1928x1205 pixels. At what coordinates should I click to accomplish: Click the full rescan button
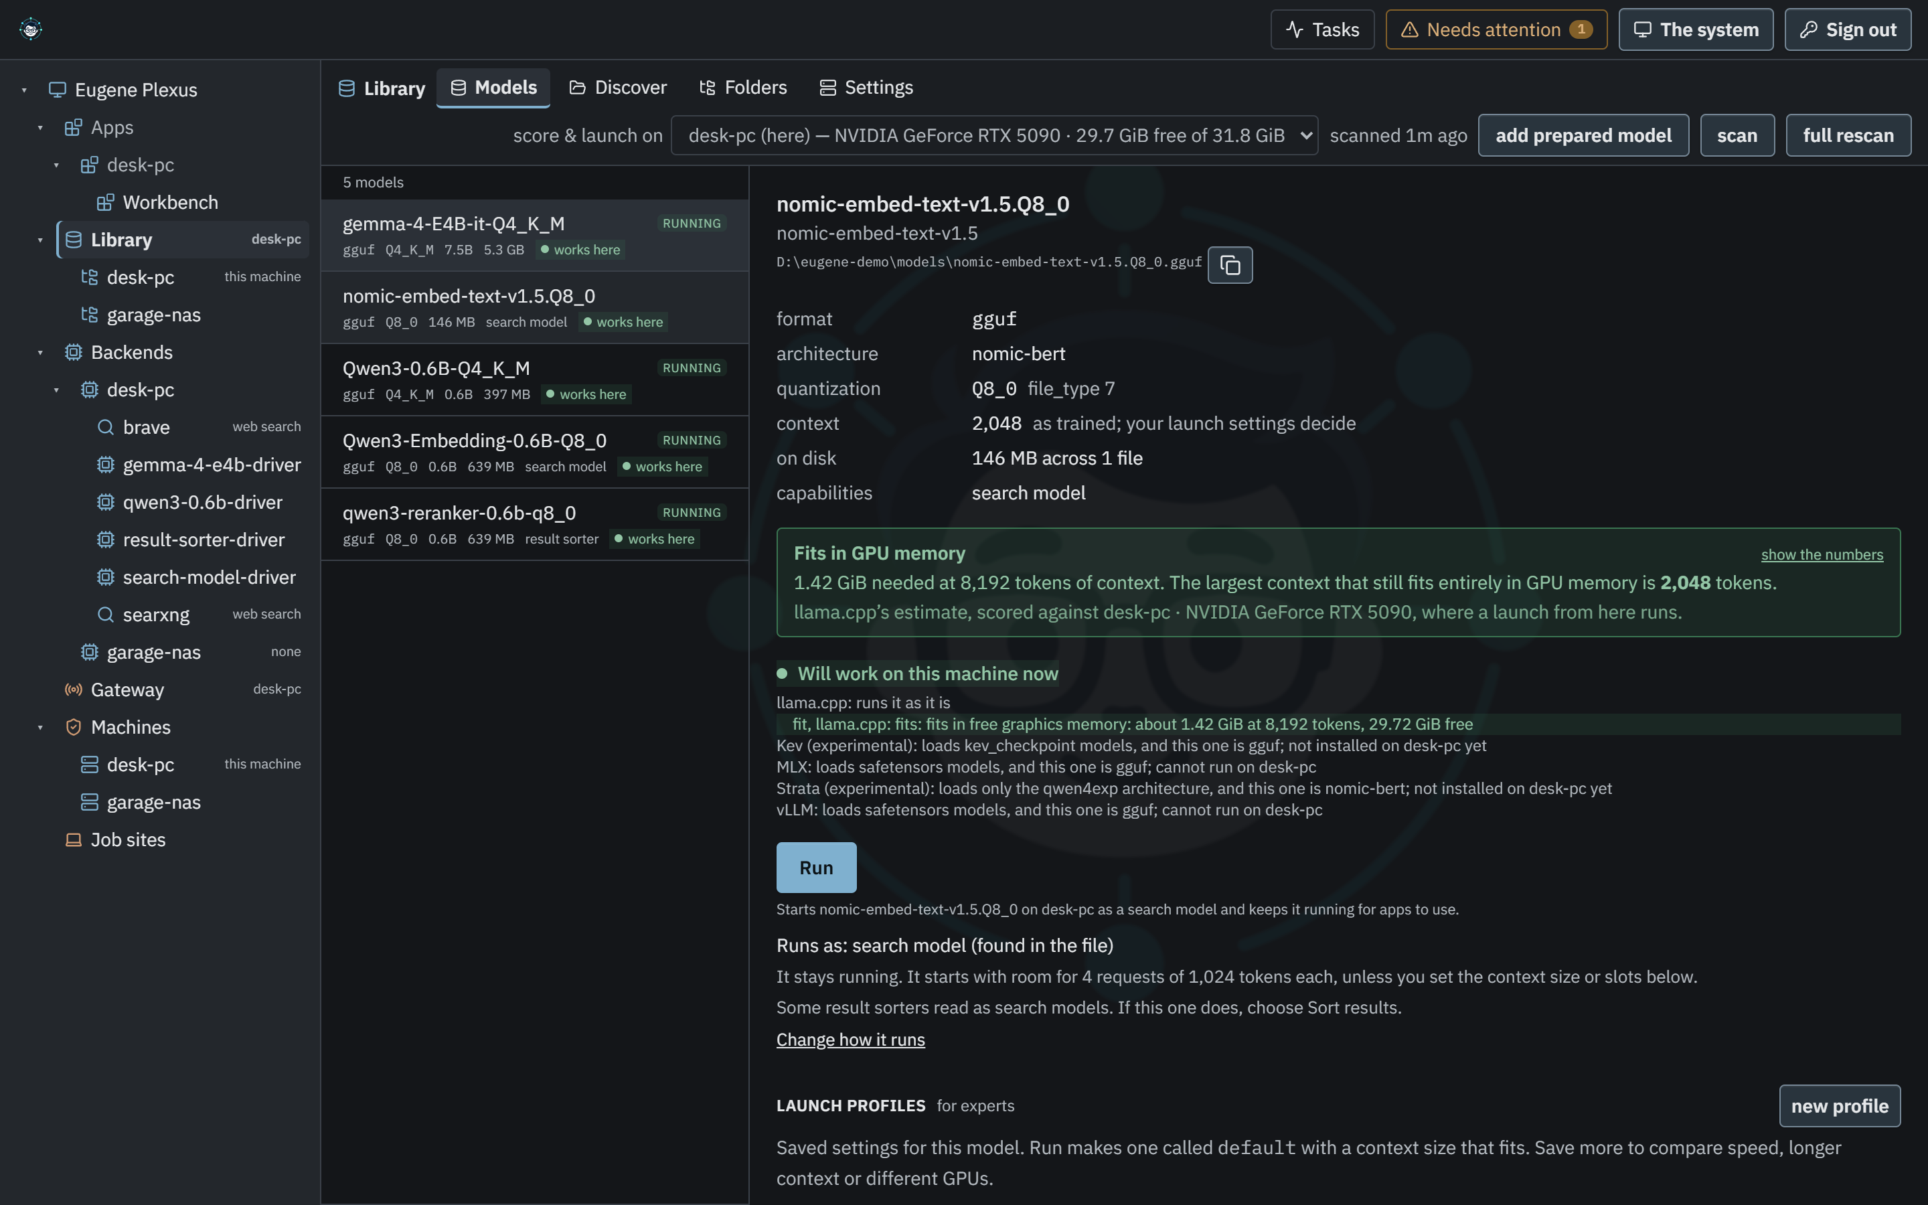click(x=1848, y=135)
